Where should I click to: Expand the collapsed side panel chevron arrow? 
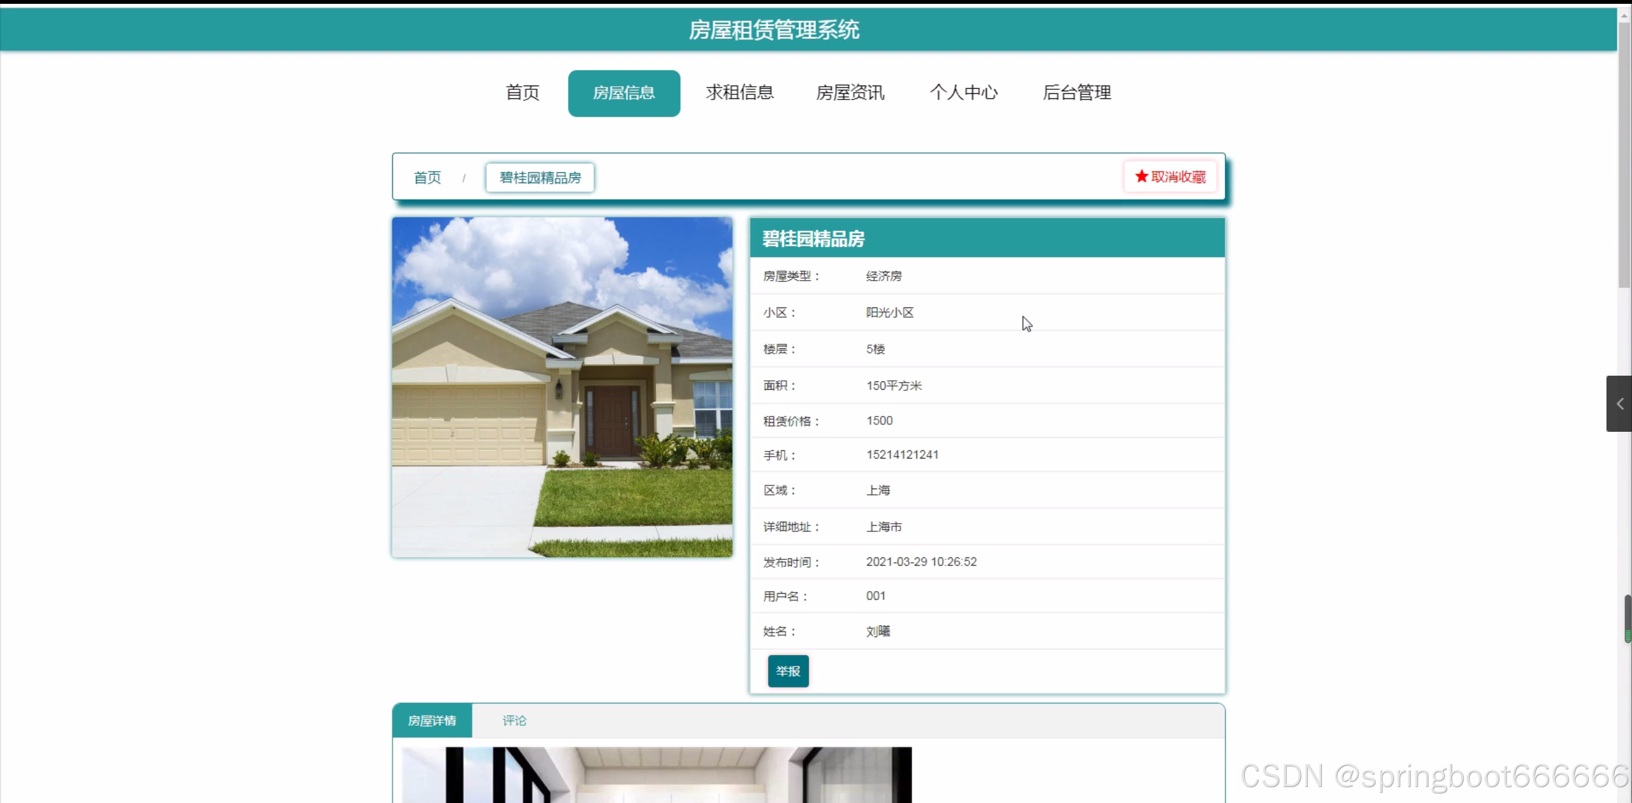(x=1619, y=404)
